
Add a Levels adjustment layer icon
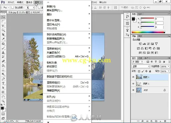tap(144, 44)
